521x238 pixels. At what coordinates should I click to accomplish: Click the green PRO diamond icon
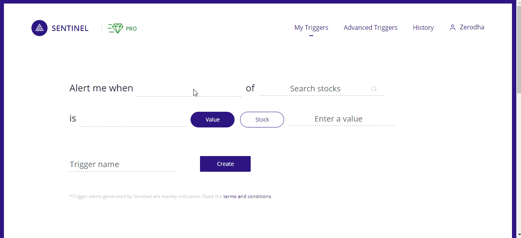(116, 28)
